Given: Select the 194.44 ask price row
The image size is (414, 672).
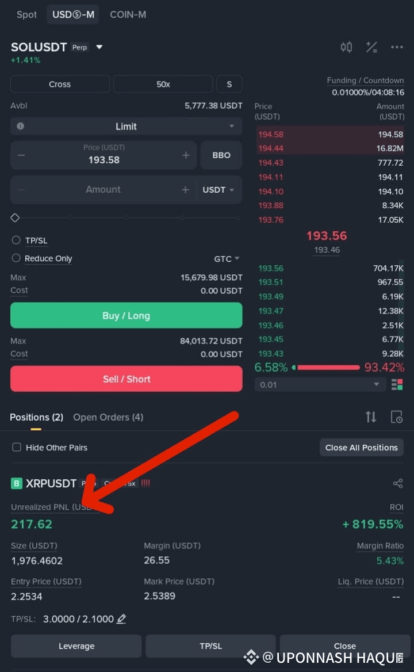Looking at the screenshot, I should [330, 148].
